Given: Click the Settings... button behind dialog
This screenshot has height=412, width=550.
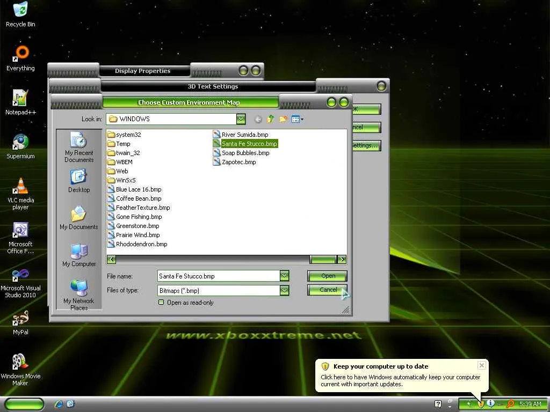Looking at the screenshot, I should click(x=366, y=145).
